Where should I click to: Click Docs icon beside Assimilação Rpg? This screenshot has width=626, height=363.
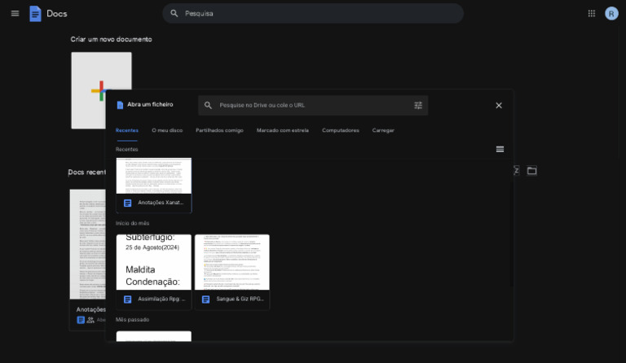pos(127,300)
